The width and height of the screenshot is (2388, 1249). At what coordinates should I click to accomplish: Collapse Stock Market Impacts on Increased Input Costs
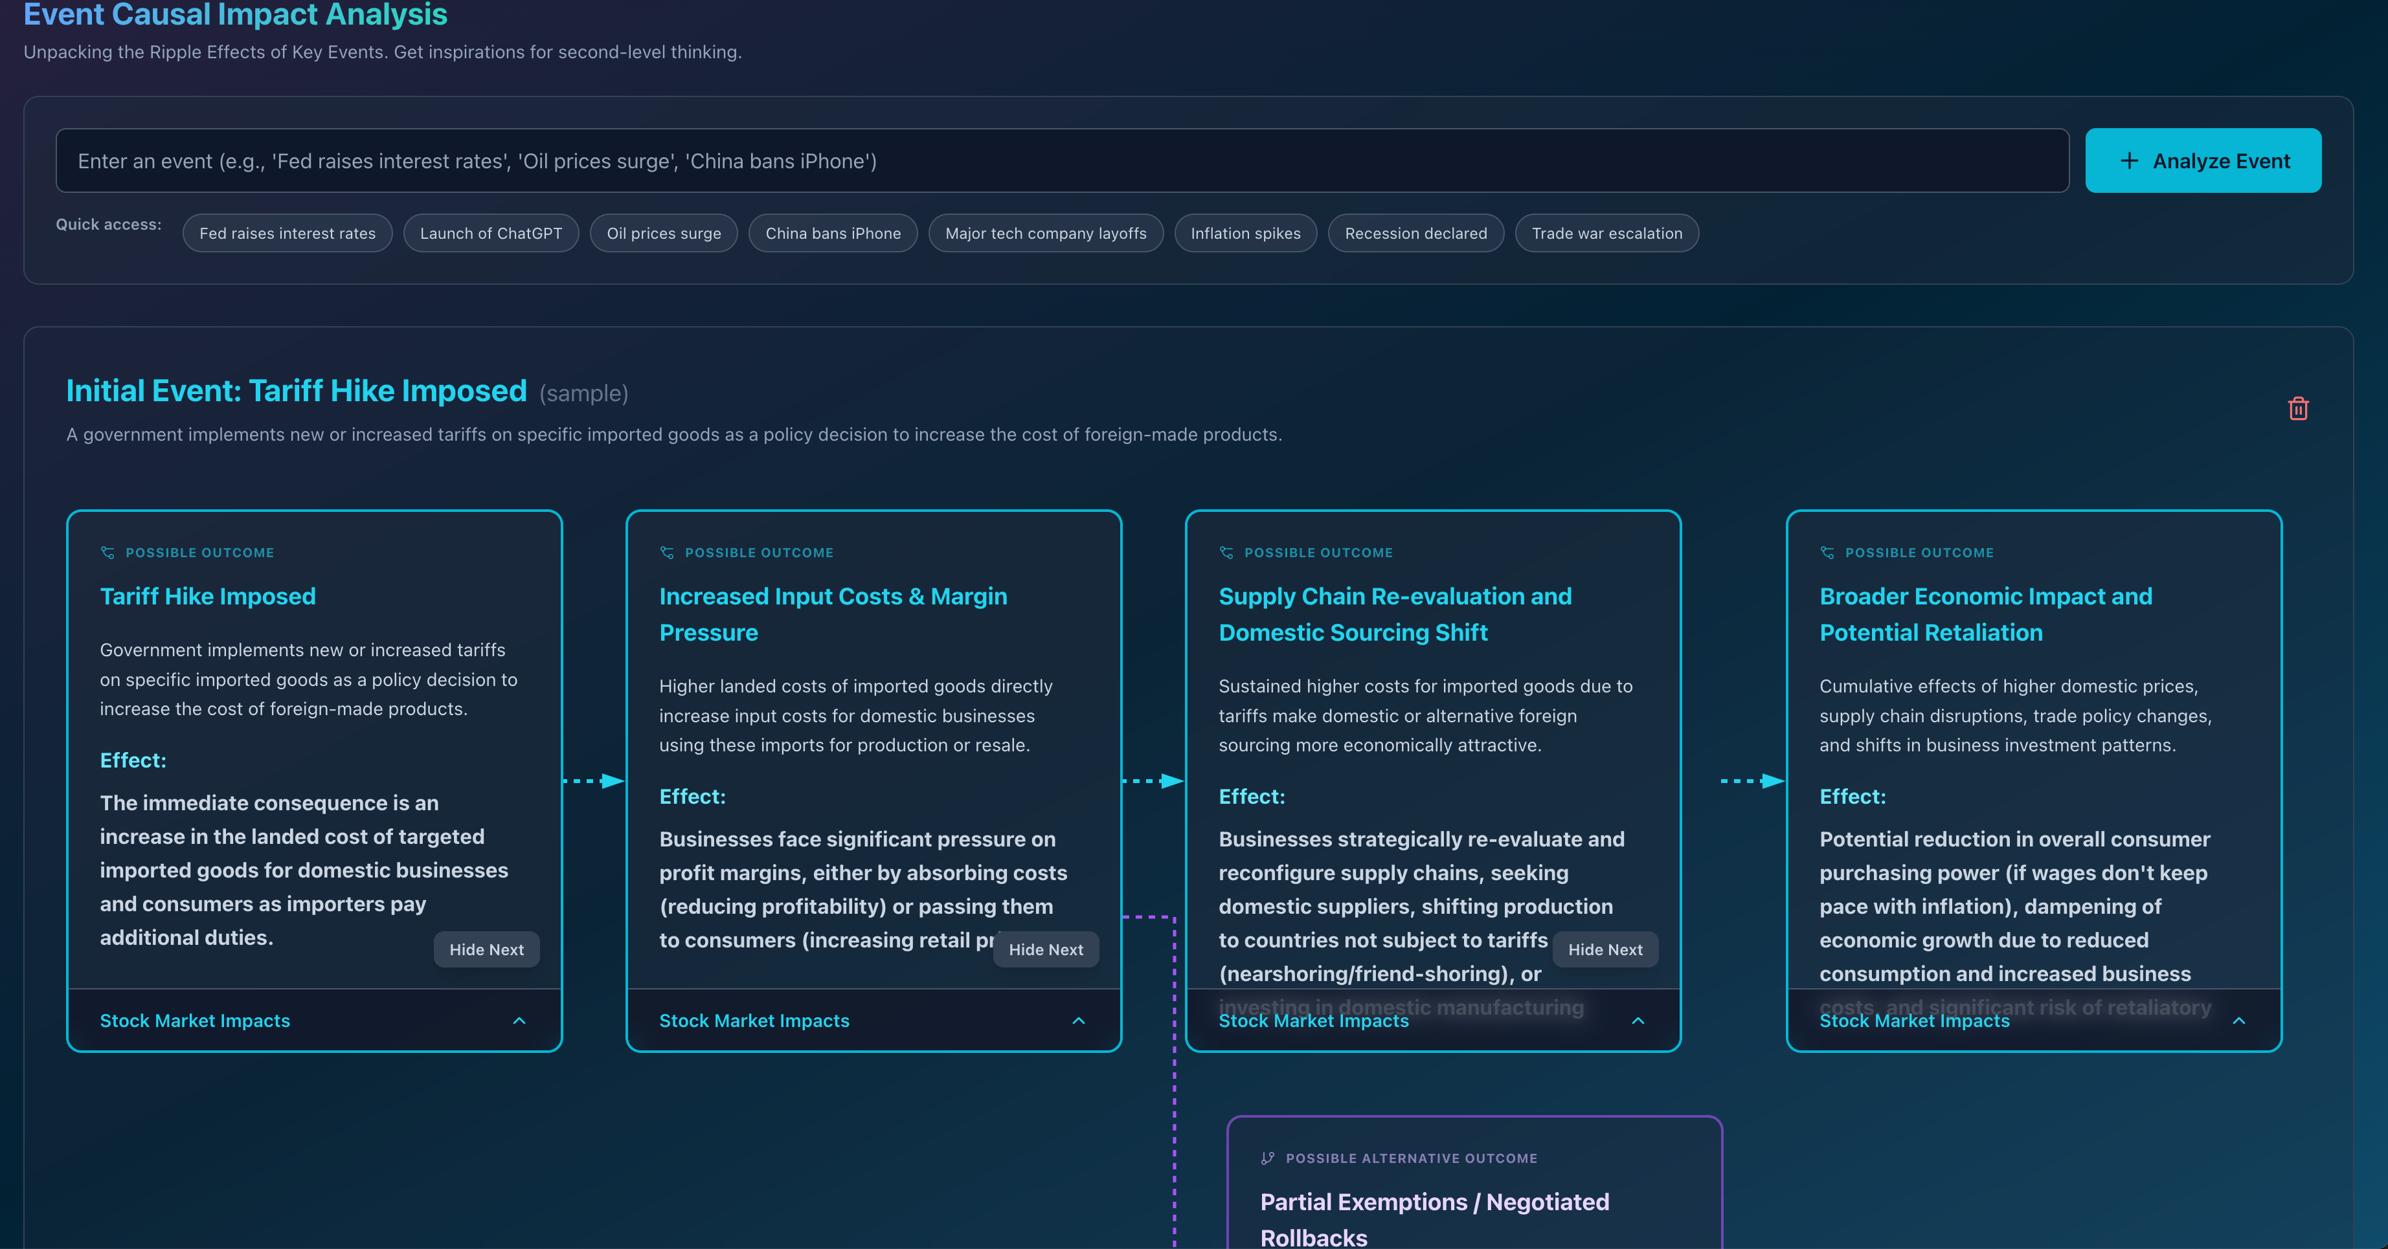(x=1078, y=1021)
